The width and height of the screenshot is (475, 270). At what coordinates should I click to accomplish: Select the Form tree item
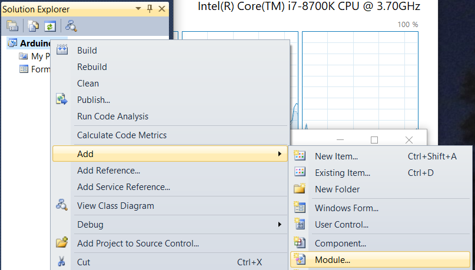(x=35, y=69)
